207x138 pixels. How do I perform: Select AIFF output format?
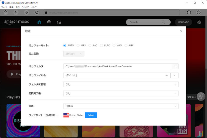click(x=126, y=45)
